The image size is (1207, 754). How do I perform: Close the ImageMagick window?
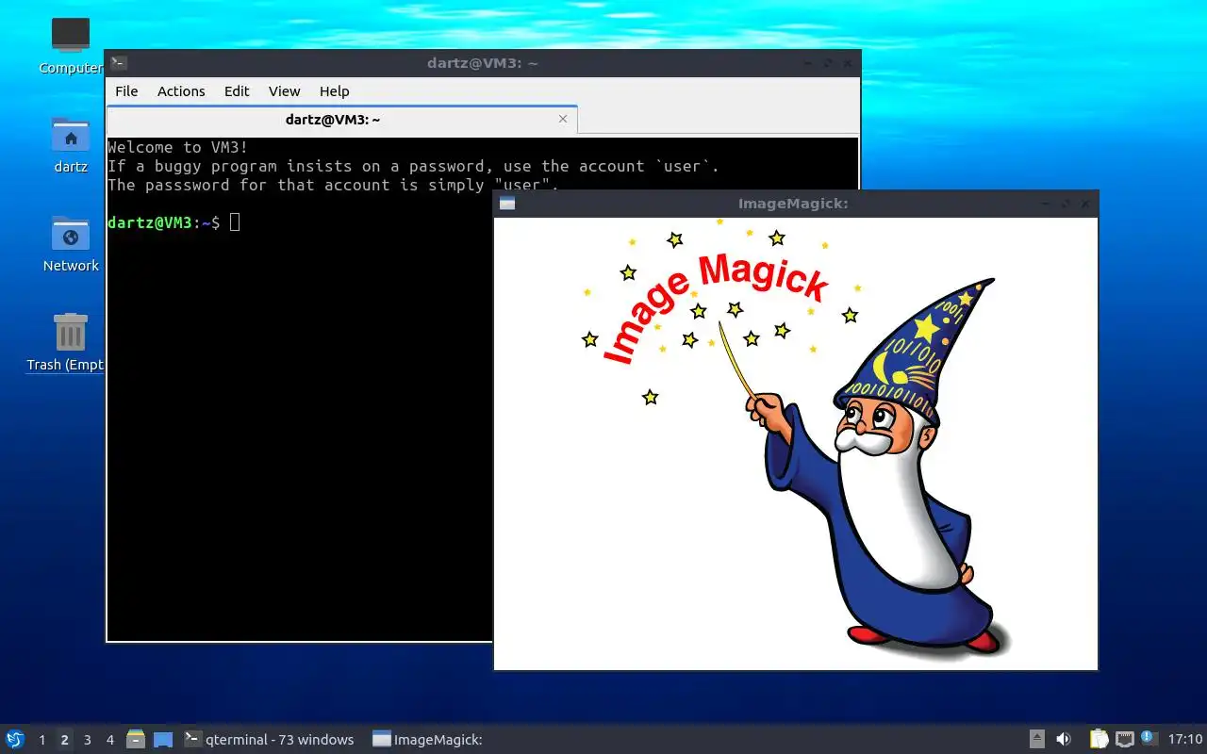tap(1085, 204)
